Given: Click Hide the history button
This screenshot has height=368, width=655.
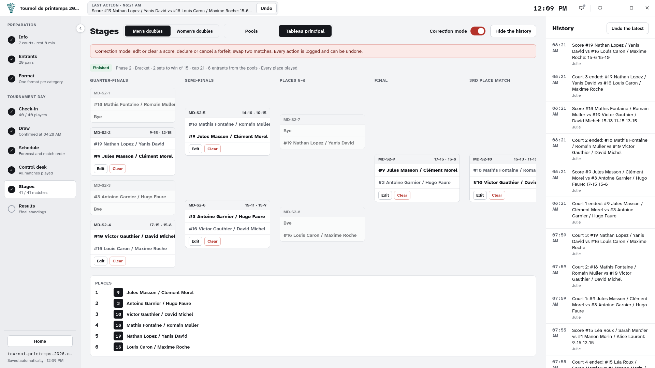Looking at the screenshot, I should [513, 31].
